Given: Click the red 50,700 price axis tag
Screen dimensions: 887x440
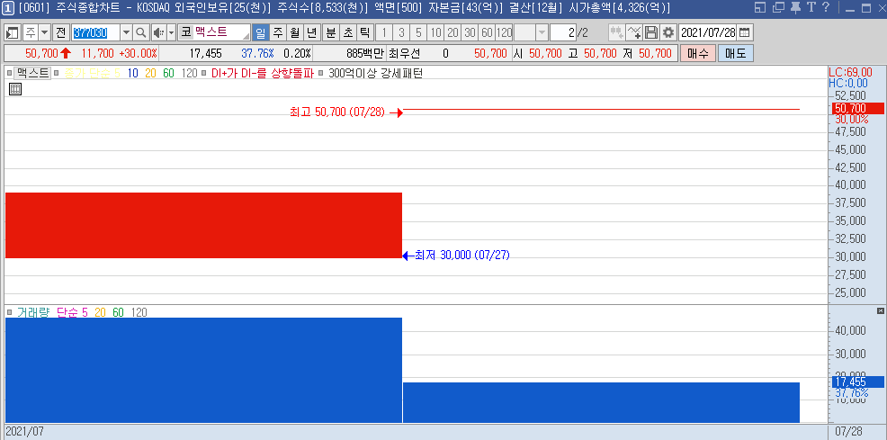Looking at the screenshot, I should tap(858, 109).
